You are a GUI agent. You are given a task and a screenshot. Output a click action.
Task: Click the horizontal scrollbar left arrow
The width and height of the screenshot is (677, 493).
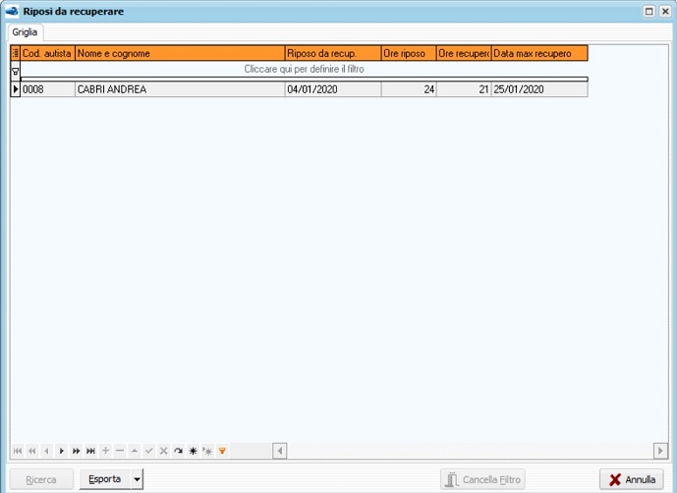pyautogui.click(x=280, y=451)
